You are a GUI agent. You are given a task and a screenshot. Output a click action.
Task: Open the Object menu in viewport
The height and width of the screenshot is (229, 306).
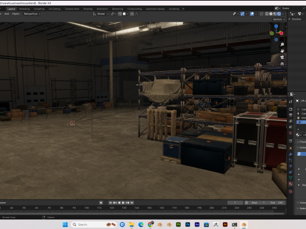click(15, 14)
